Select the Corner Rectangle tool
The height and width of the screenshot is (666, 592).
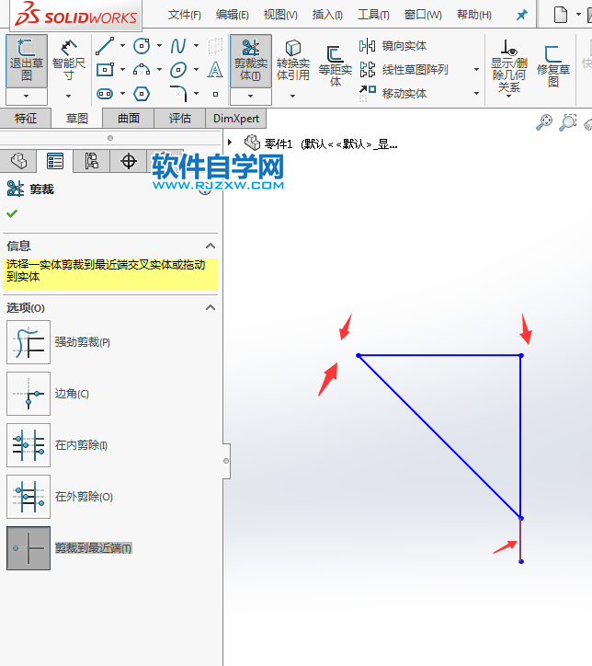coord(105,70)
